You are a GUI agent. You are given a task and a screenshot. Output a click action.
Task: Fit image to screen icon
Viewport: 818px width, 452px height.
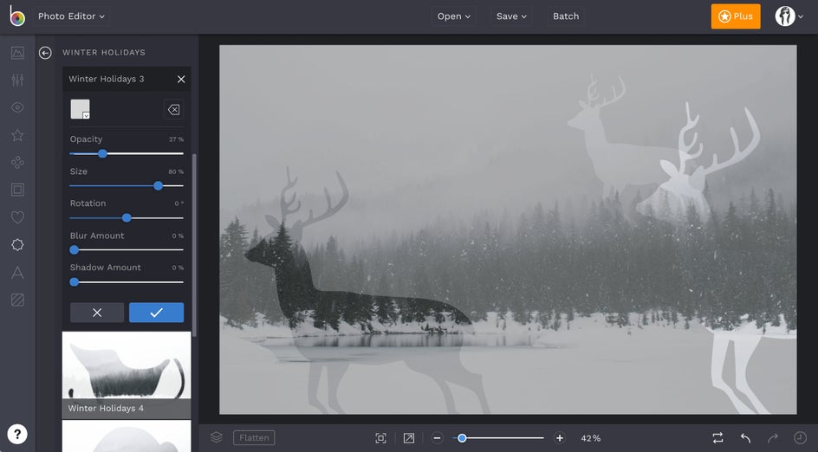pos(380,438)
